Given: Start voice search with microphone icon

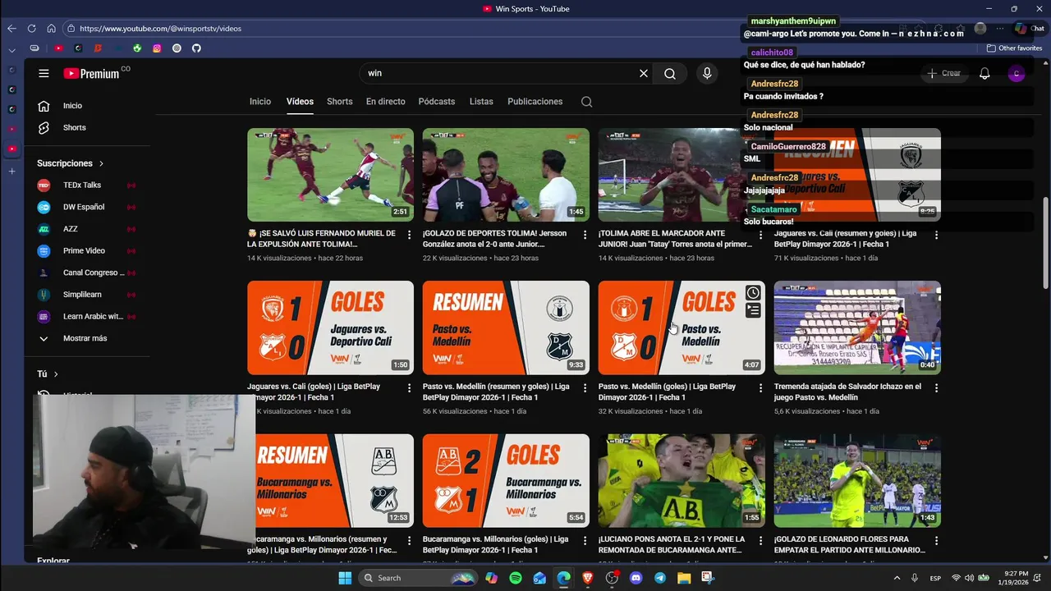Looking at the screenshot, I should pos(707,73).
